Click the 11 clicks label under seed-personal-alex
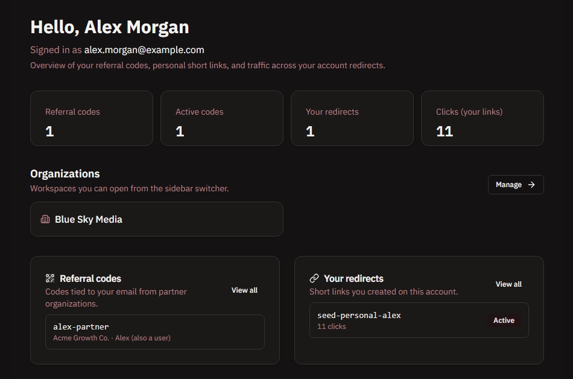573x379 pixels. coord(331,326)
